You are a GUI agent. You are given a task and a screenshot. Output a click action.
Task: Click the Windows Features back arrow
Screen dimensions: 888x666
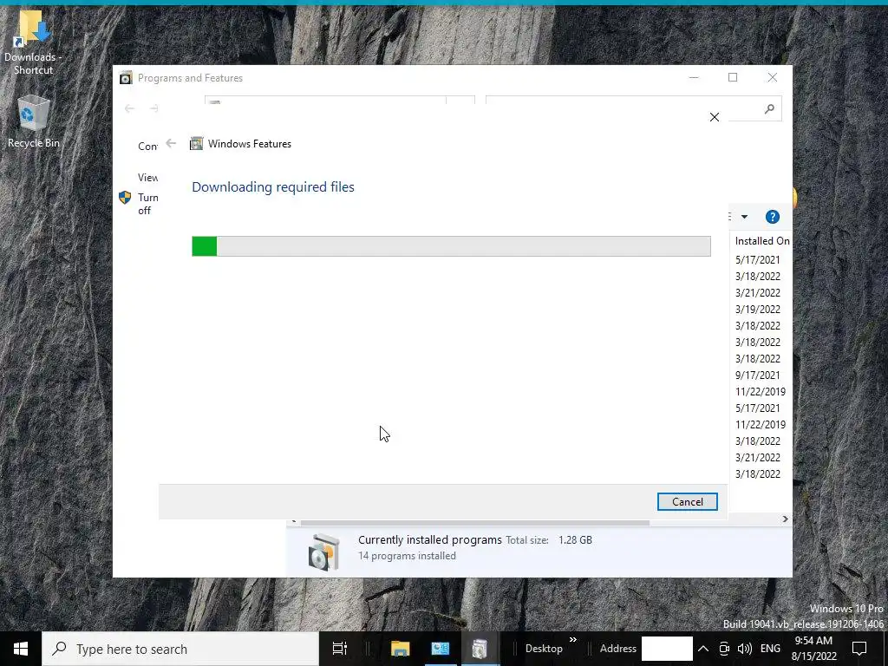tap(171, 143)
